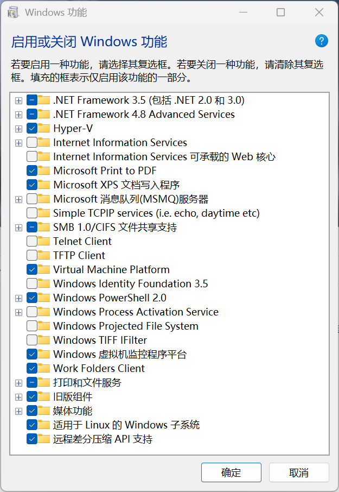Select 打印和文件服务 label
339x492 pixels.
pyautogui.click(x=87, y=382)
